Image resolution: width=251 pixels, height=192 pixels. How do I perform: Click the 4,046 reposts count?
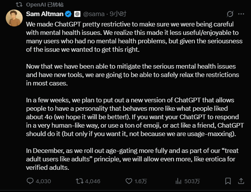[92, 181]
